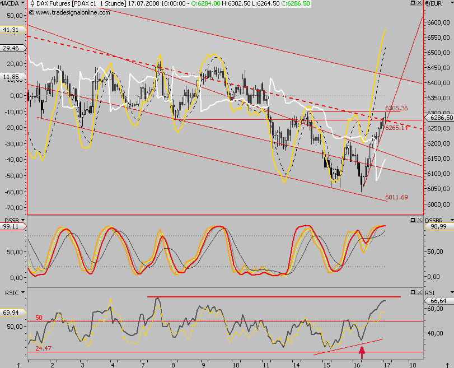The image size is (454, 368).
Task: Open the DSSB left axis dropdown arrow
Action: (23, 220)
